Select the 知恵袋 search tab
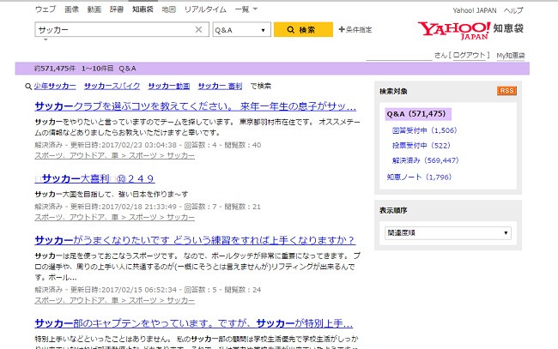Image resolution: width=558 pixels, height=349 pixels. tap(143, 9)
